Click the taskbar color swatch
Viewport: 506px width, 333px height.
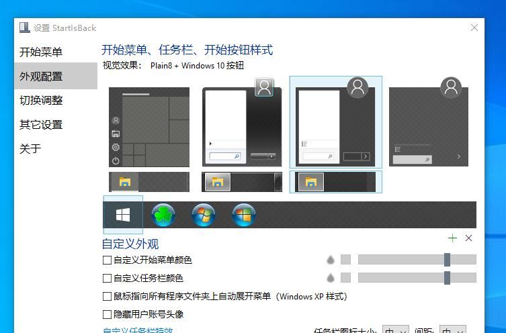pos(345,278)
